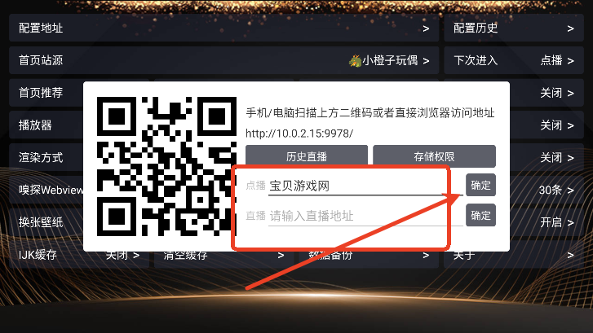Open the 配置地址 settings row
This screenshot has height=333, width=593.
pos(223,28)
